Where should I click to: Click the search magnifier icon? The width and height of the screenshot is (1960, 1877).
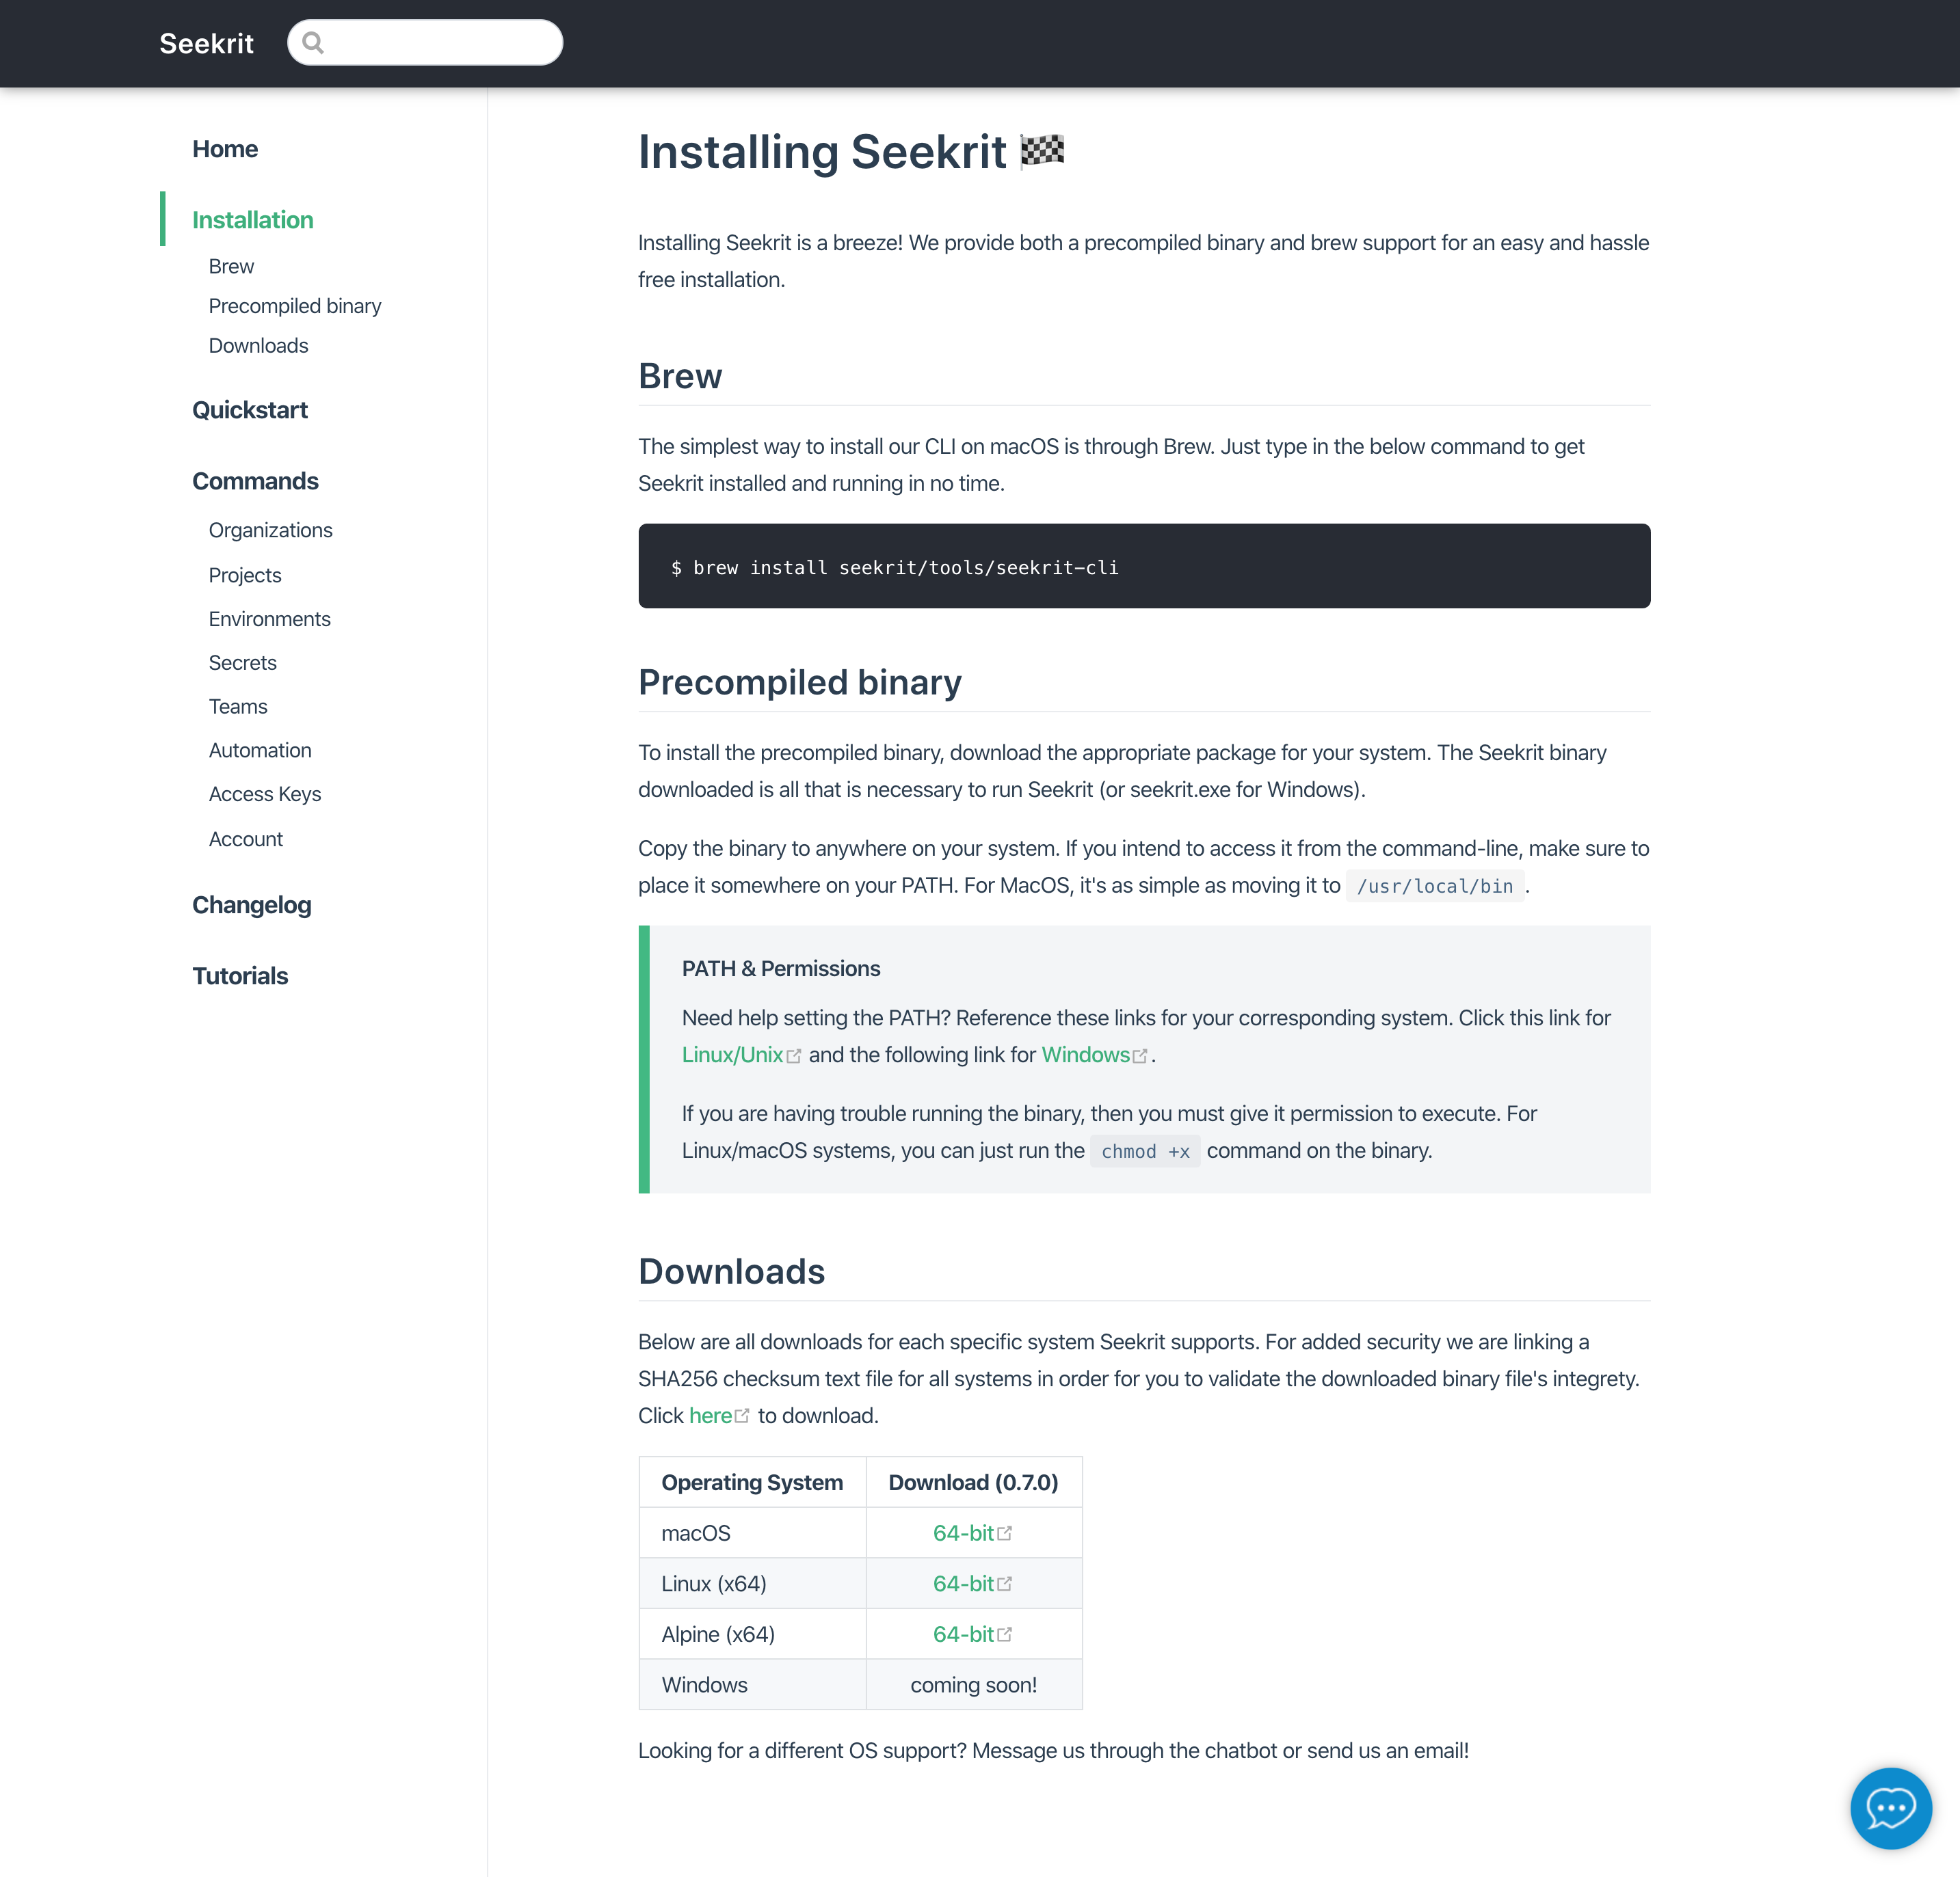tap(313, 43)
